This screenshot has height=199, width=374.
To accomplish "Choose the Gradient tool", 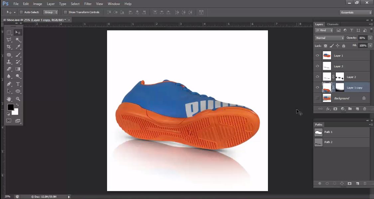I will (18, 69).
